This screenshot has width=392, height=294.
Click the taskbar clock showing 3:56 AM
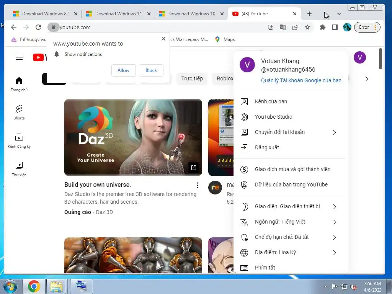[x=372, y=287]
